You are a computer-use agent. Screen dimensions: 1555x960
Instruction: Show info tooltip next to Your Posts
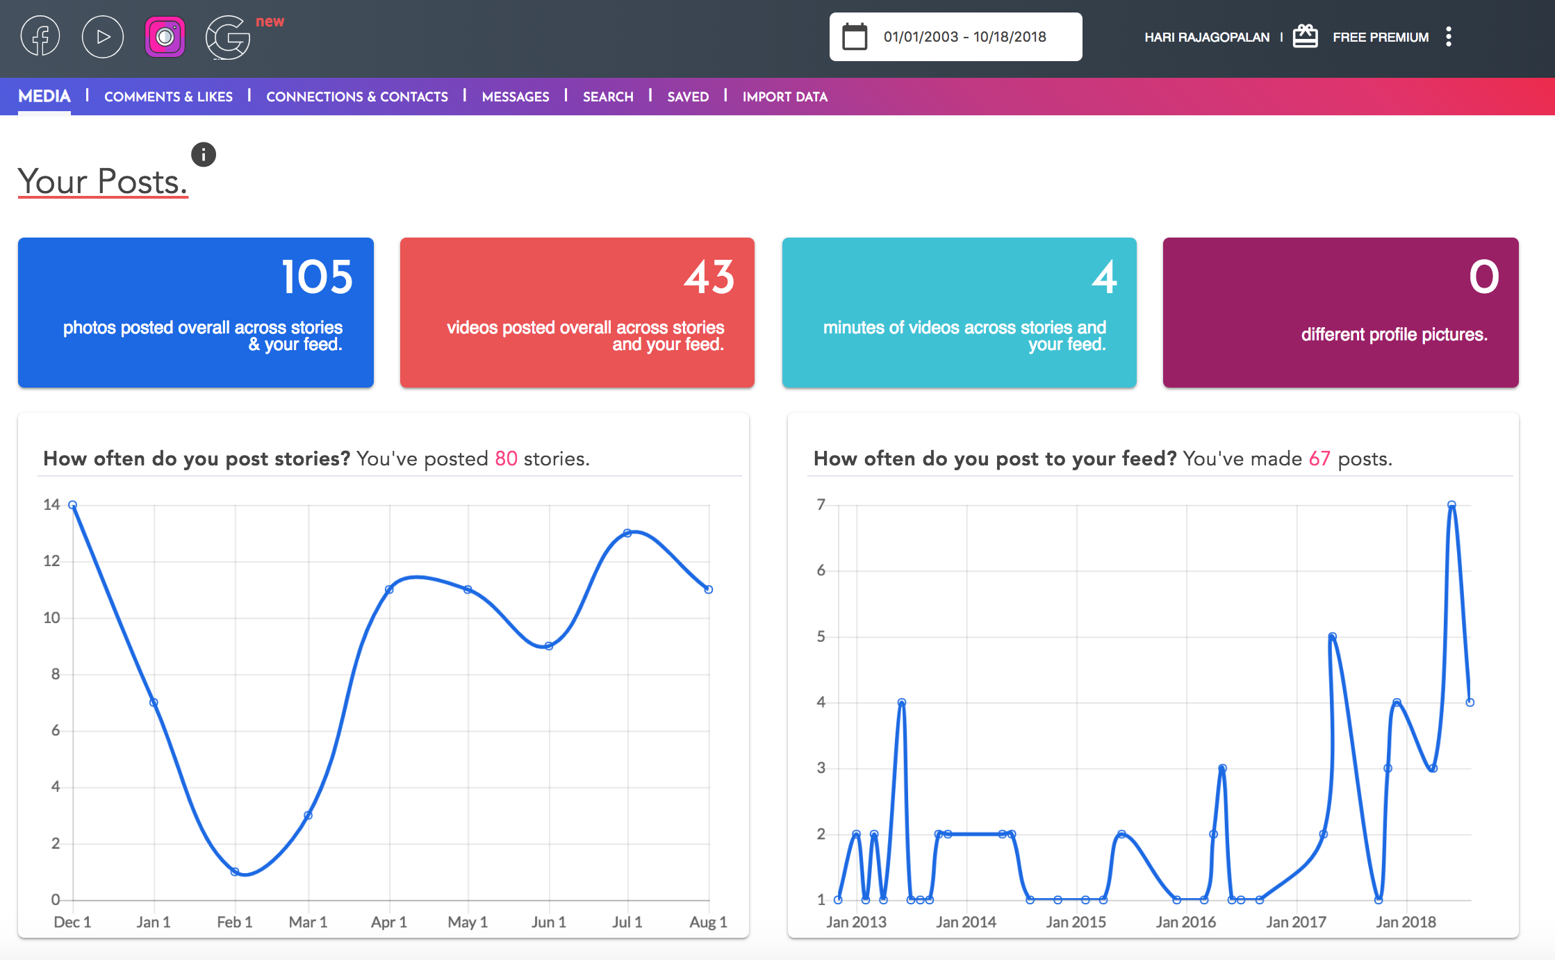point(204,154)
